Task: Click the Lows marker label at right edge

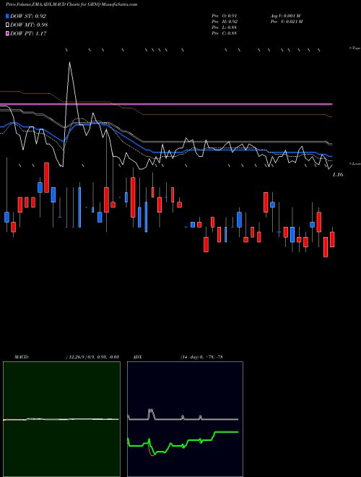Action: point(355,163)
